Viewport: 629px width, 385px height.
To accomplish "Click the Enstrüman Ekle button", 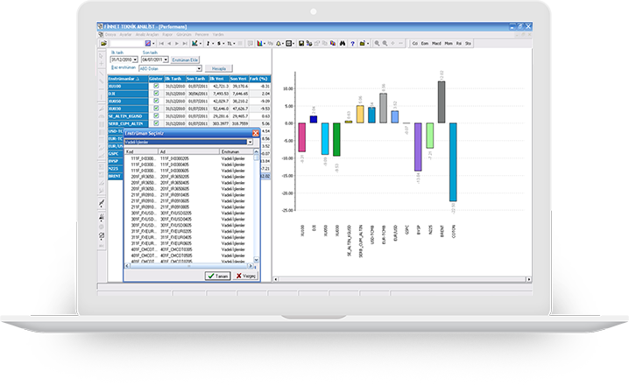I will coord(185,59).
